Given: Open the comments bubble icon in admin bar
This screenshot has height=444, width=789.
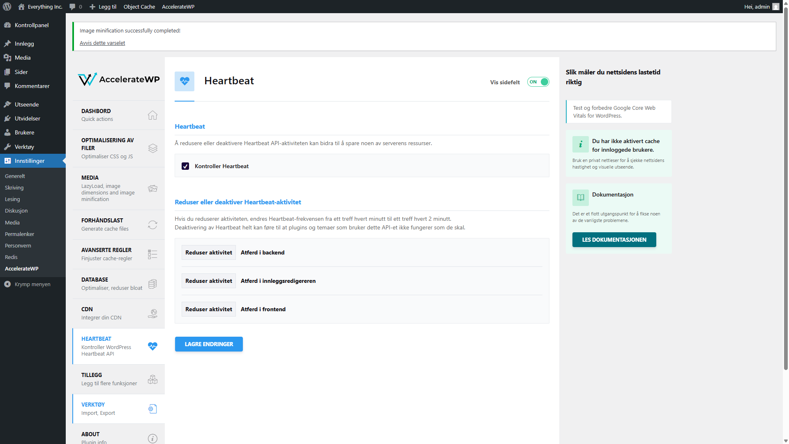Looking at the screenshot, I should click(x=72, y=7).
